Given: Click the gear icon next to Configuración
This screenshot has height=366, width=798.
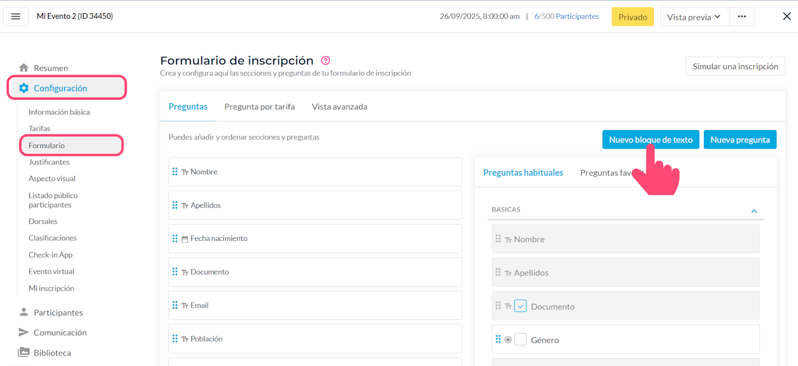Looking at the screenshot, I should (24, 88).
